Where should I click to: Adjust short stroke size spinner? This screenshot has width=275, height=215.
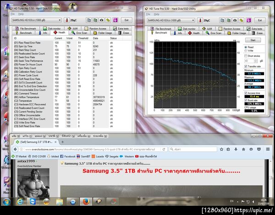(x=256, y=61)
